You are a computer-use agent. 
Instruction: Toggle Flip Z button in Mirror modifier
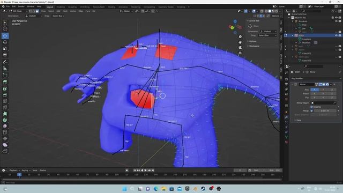pos(332,98)
